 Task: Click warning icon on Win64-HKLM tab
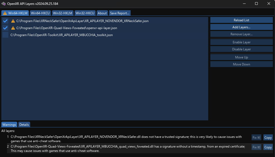pos(5,13)
